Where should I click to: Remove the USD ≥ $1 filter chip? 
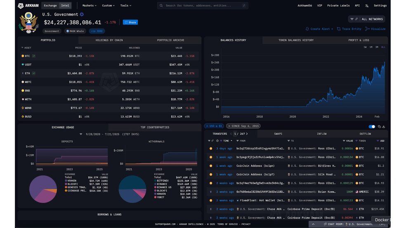207,126
